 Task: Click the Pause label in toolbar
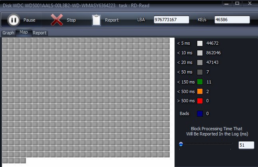(x=30, y=20)
